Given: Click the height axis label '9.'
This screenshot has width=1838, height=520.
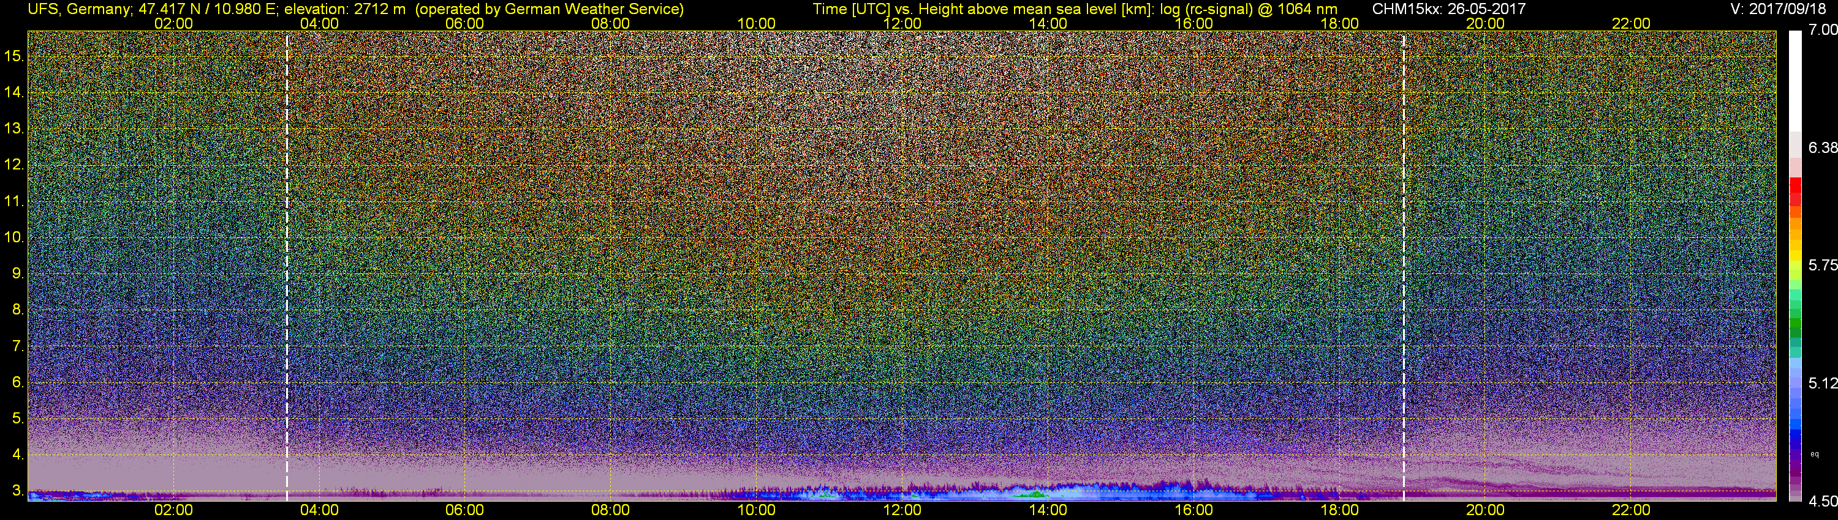Looking at the screenshot, I should pyautogui.click(x=18, y=273).
